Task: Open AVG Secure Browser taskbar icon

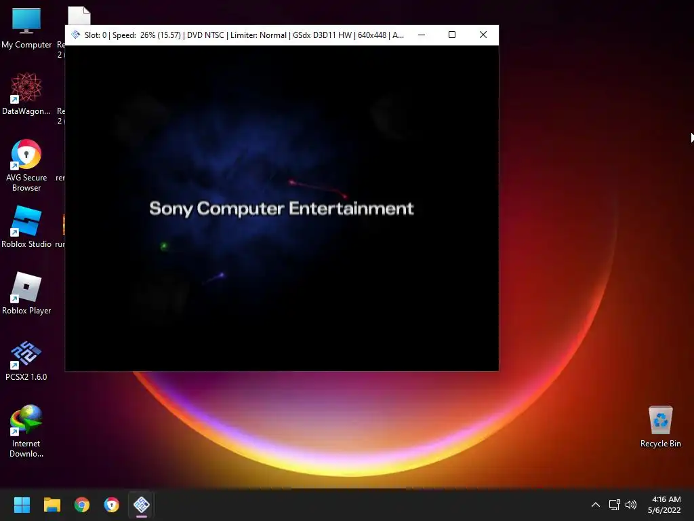Action: [x=112, y=505]
